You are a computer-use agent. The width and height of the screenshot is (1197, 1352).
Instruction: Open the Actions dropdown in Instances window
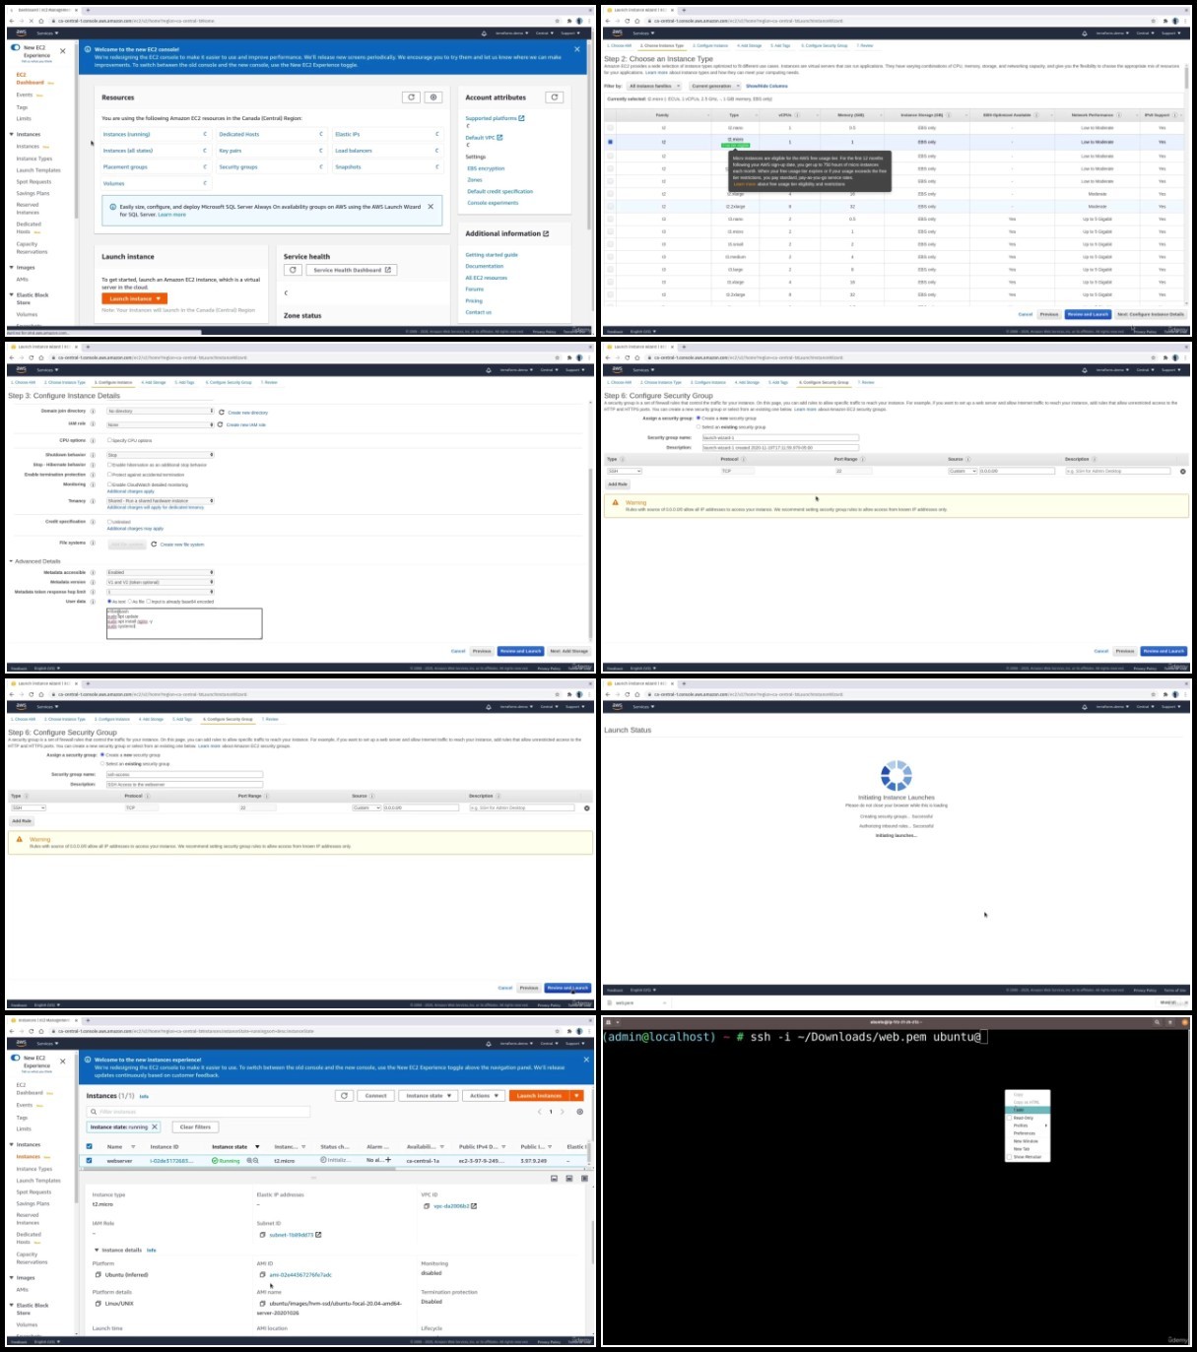pyautogui.click(x=484, y=1095)
